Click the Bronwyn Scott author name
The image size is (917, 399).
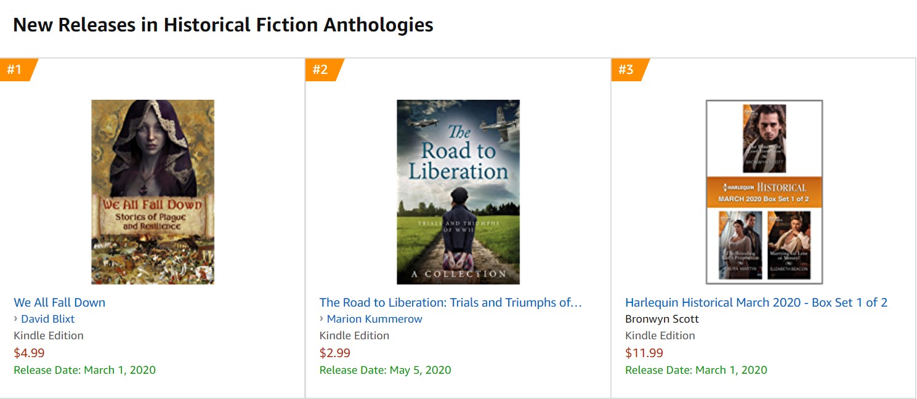pos(662,319)
